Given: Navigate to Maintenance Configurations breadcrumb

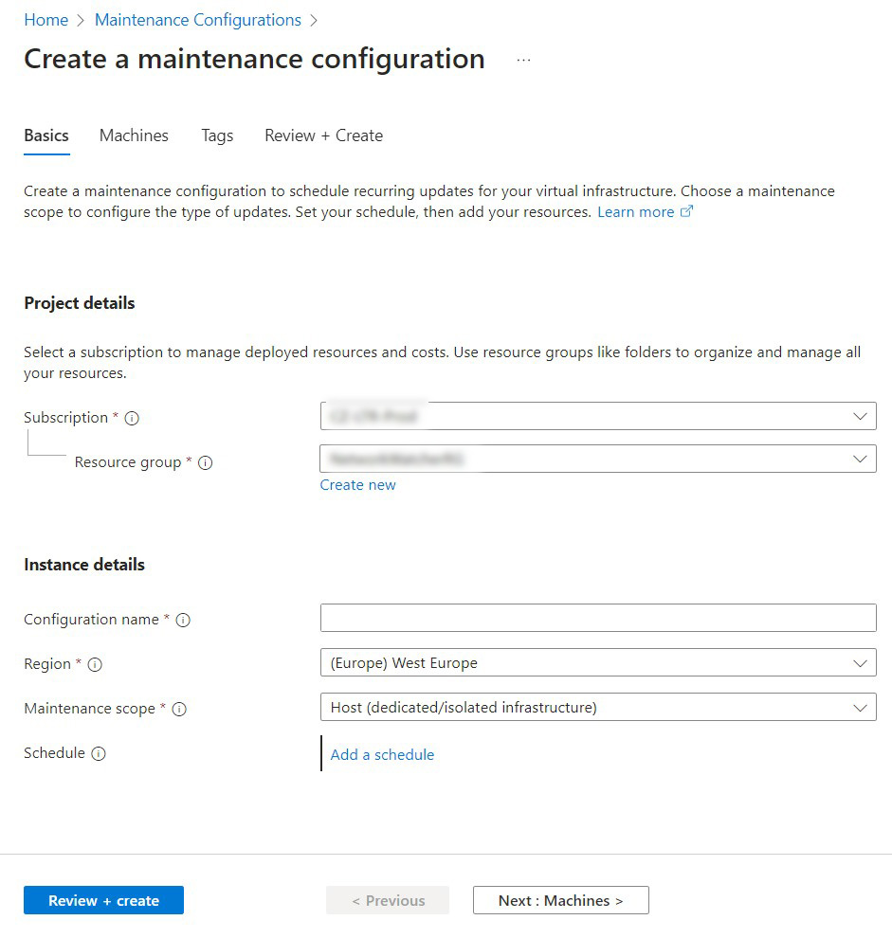Looking at the screenshot, I should pyautogui.click(x=198, y=20).
